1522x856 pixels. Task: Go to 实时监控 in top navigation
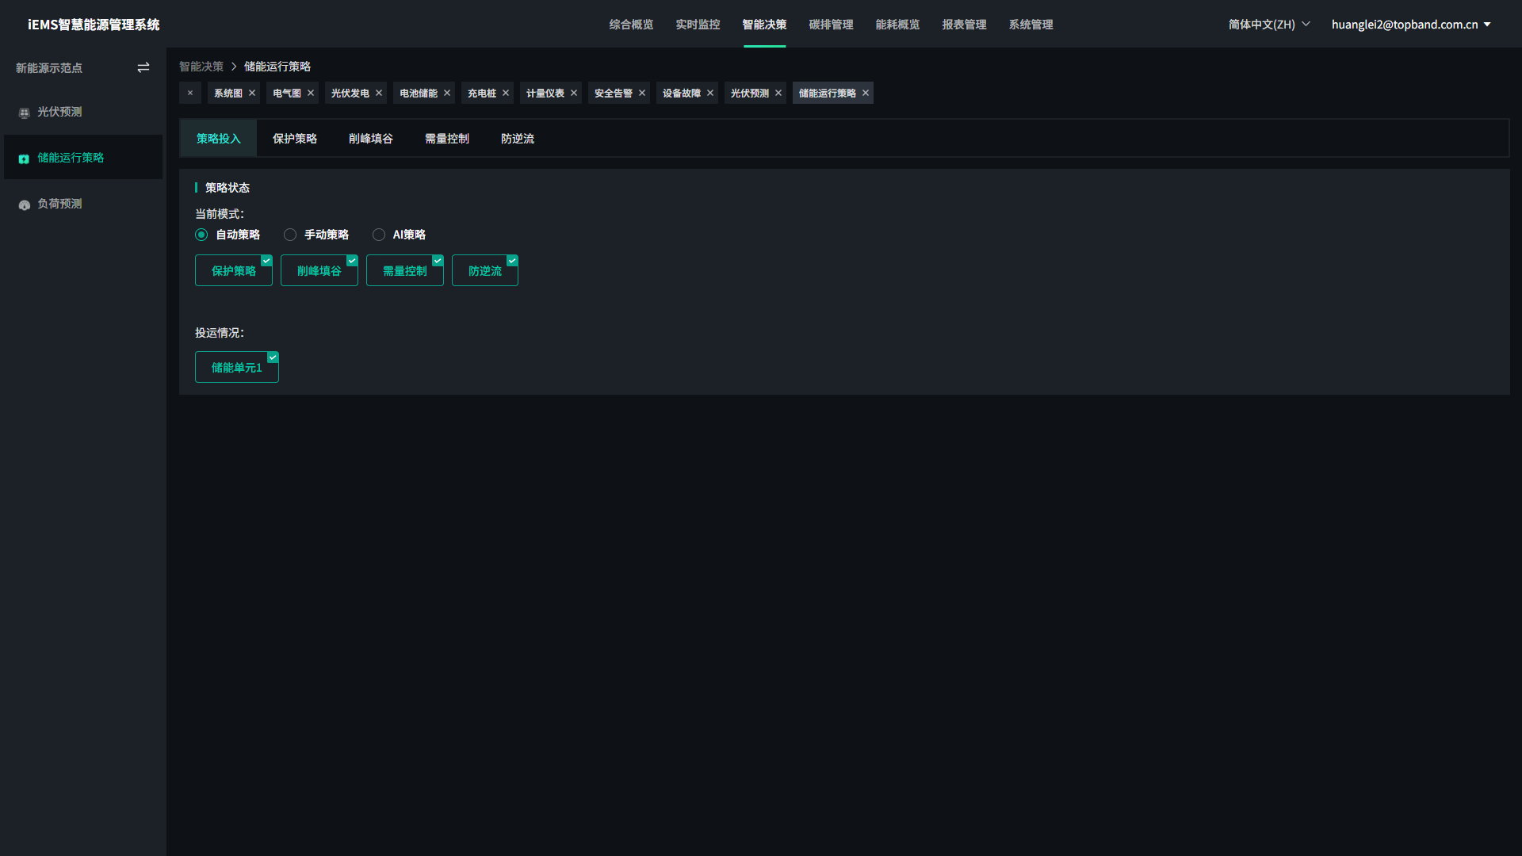click(698, 25)
